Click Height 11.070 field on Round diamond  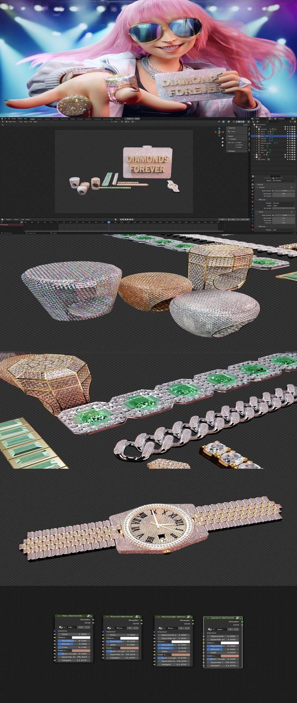pyautogui.click(x=122, y=658)
